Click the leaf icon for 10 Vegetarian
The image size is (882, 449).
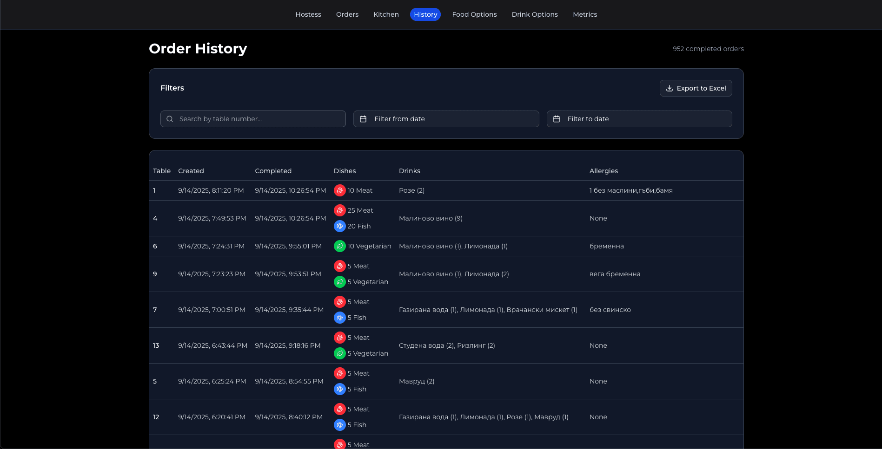tap(340, 246)
